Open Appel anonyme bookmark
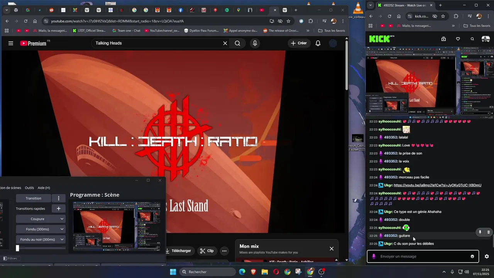The height and width of the screenshot is (278, 494). 240,31
